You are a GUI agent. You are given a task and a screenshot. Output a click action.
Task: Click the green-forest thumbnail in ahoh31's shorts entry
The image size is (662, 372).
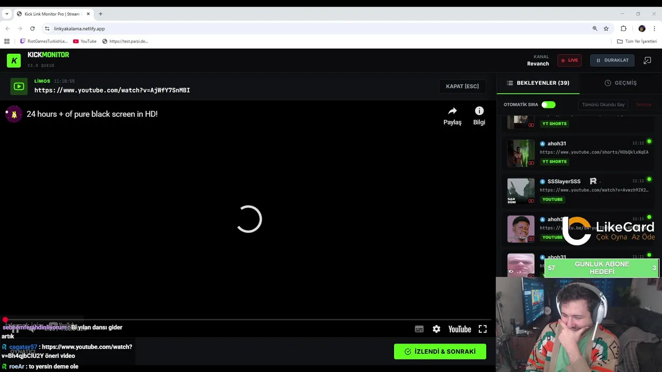[521, 153]
